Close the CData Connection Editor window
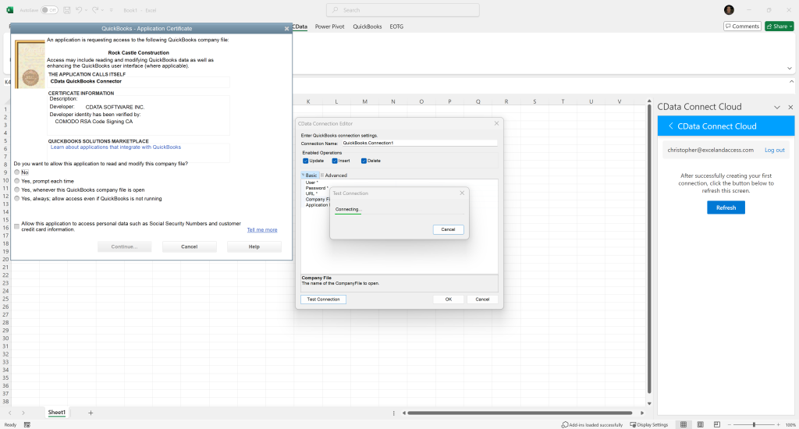Viewport: 799px width, 429px height. click(496, 123)
